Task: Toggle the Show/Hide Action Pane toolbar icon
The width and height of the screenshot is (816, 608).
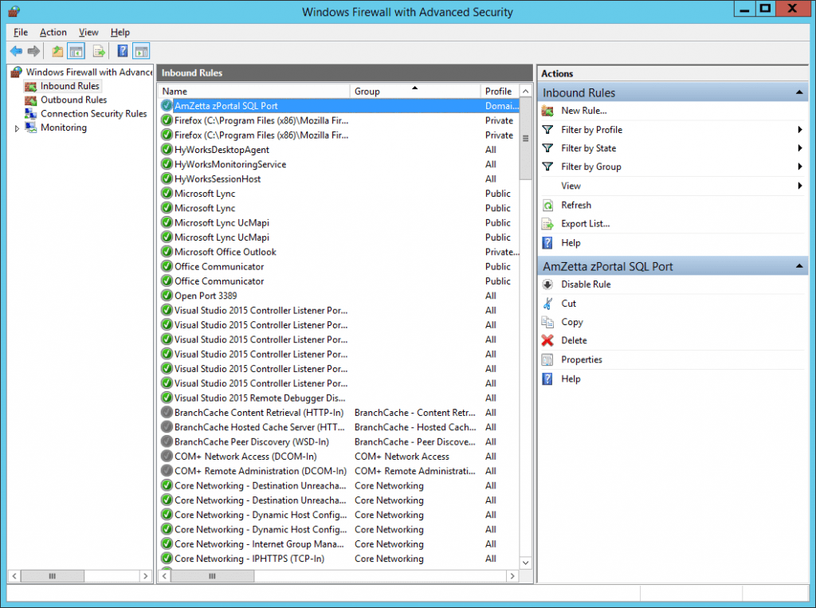Action: click(142, 51)
